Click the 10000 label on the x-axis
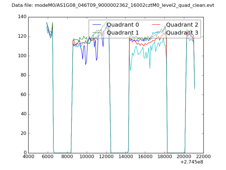The width and height of the screenshot is (226, 170). pyautogui.click(x=87, y=157)
